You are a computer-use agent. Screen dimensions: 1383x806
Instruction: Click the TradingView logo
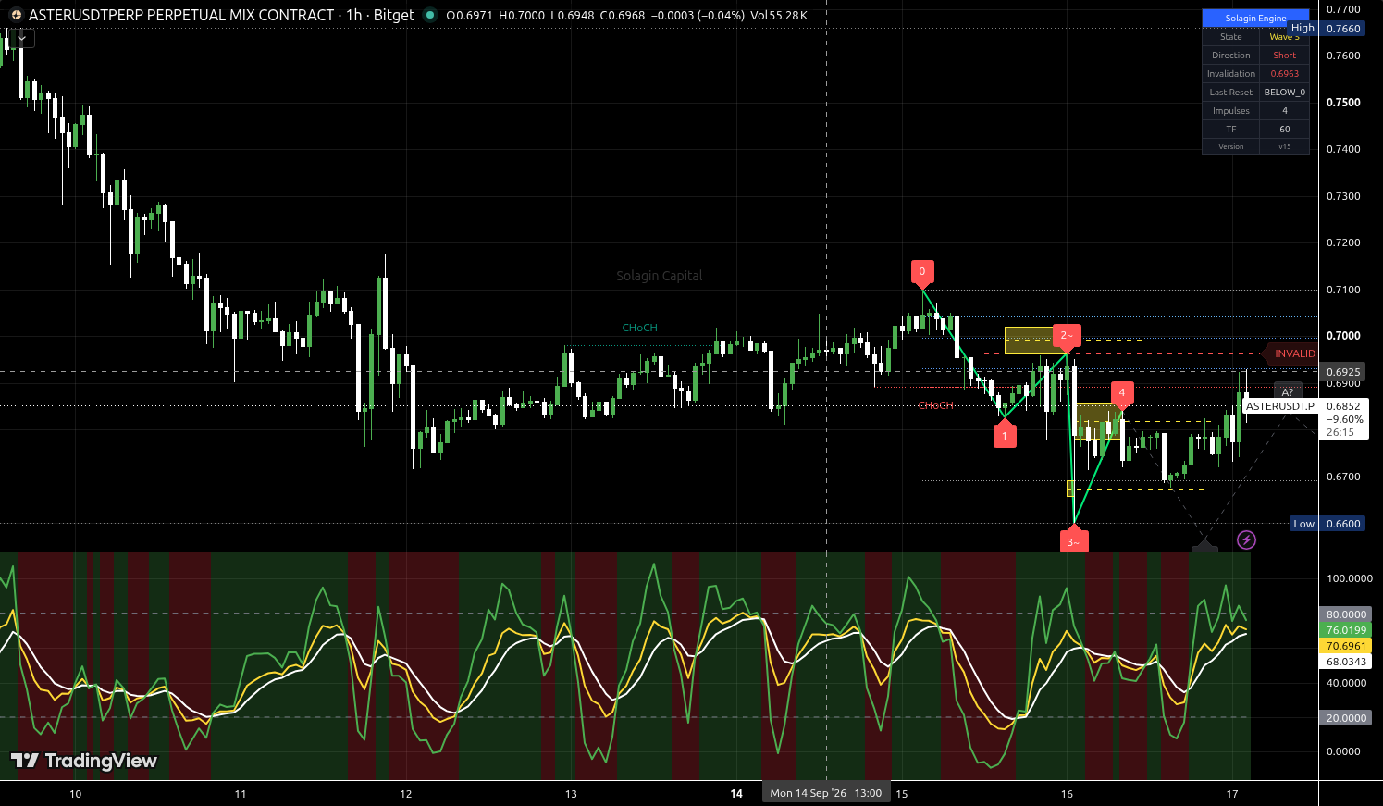pyautogui.click(x=84, y=761)
